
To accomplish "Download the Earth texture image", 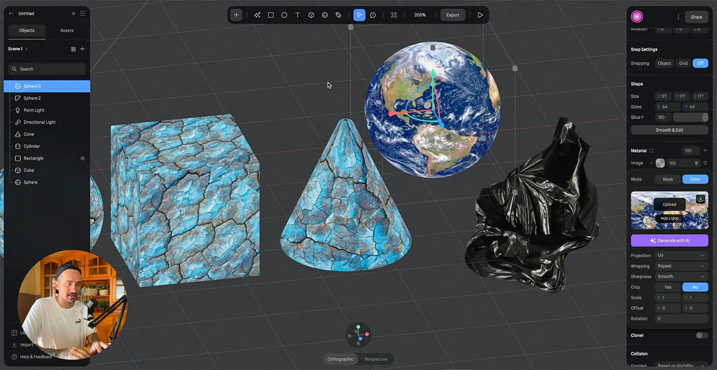I will (700, 199).
